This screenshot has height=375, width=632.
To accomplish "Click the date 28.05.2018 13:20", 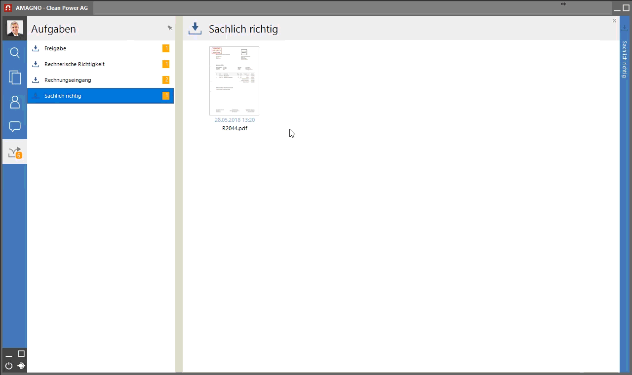I will (235, 120).
